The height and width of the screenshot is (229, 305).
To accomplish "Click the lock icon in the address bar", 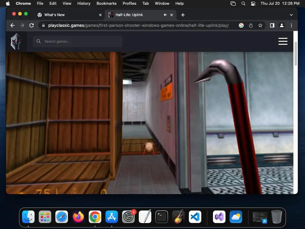I will (43, 25).
